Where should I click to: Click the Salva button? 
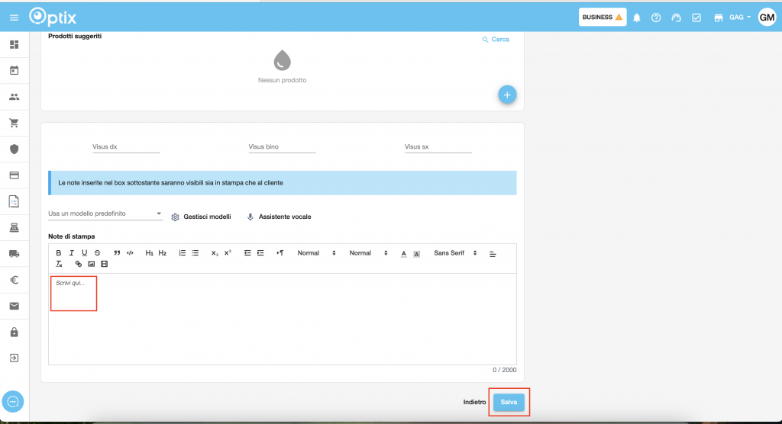pyautogui.click(x=509, y=402)
